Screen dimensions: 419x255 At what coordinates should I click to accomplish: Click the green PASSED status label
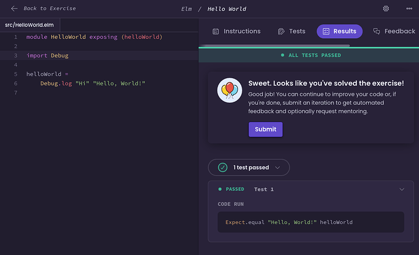[235, 189]
